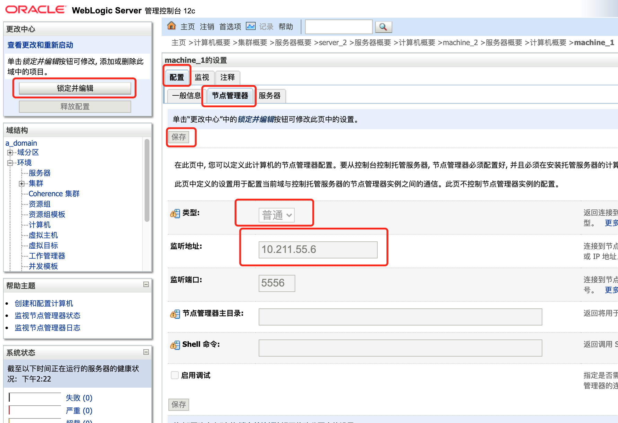618x423 pixels.
Task: Click the 监听地址 field 10.211.55.6
Action: click(x=318, y=250)
